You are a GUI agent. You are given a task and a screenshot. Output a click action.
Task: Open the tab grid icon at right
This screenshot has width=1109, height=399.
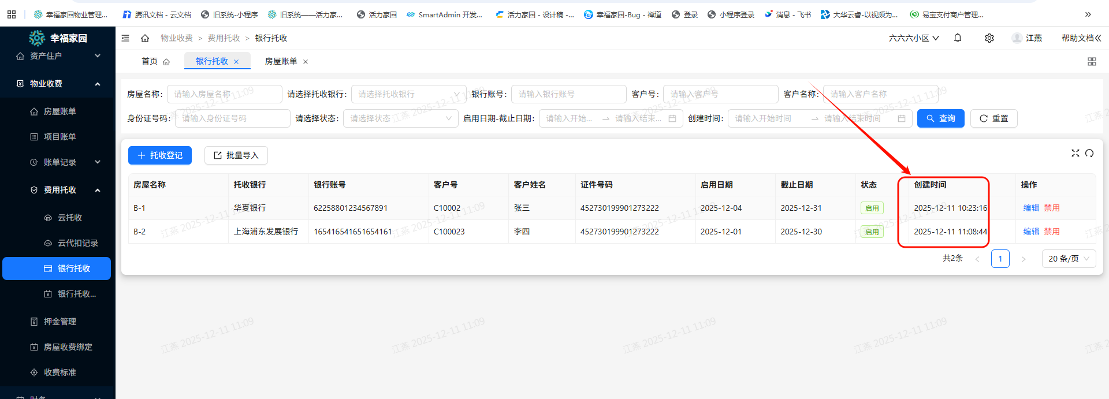click(x=1092, y=61)
